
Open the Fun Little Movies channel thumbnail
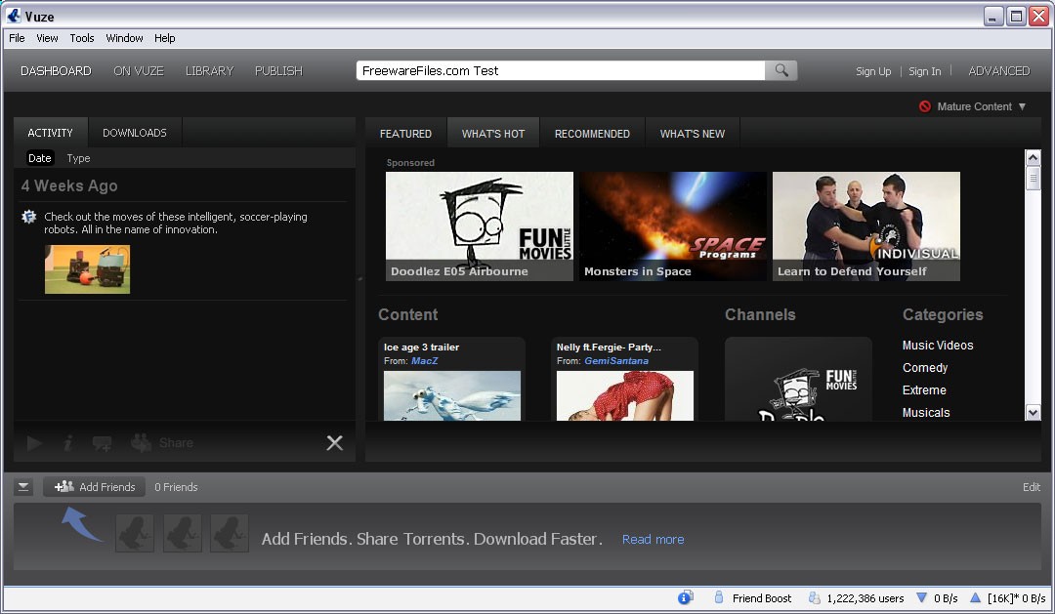[799, 380]
